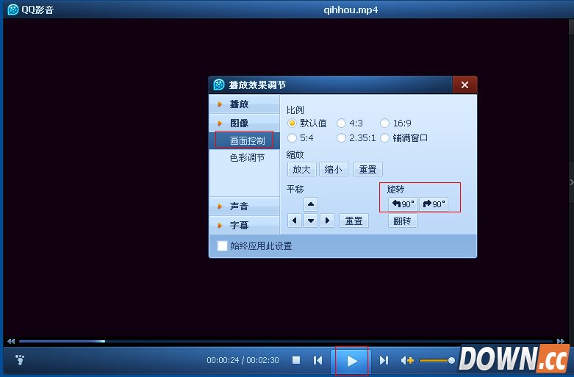This screenshot has height=377, width=574.
Task: Adjust the volume slider
Action: pyautogui.click(x=437, y=361)
